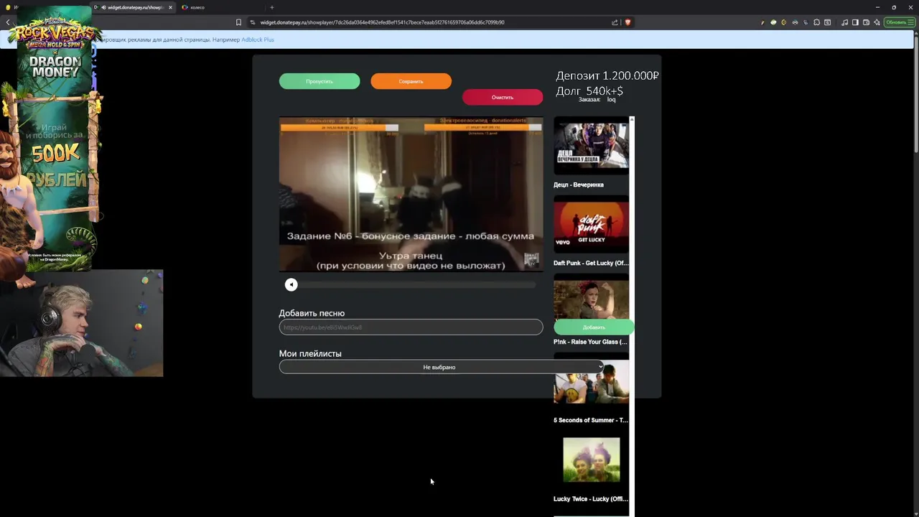Select the Децл - Вечеринка thumbnail
This screenshot has height=517, width=919.
tap(591, 146)
